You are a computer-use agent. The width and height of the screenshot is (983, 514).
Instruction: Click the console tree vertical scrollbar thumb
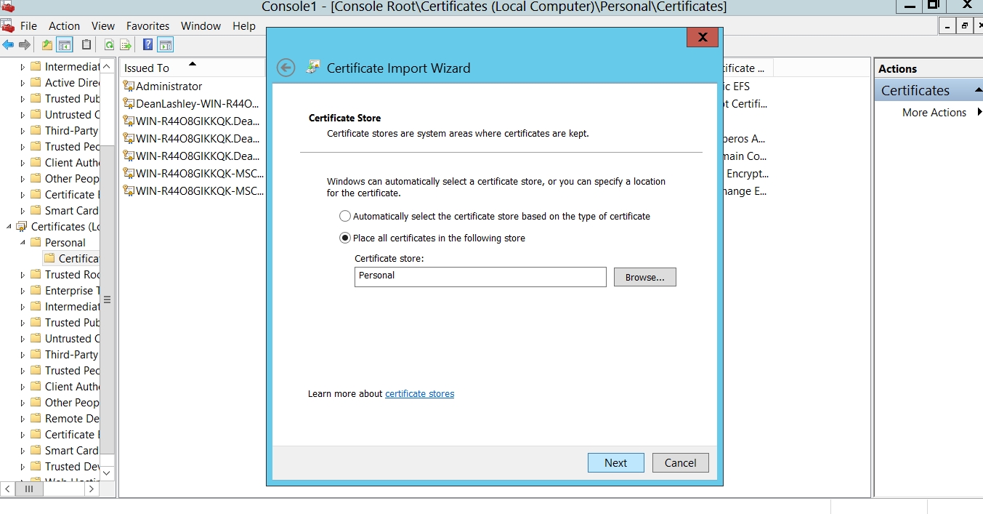coord(107,299)
